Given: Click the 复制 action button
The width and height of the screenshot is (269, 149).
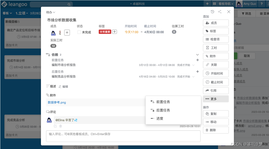Looking at the screenshot, I should click(216, 114).
